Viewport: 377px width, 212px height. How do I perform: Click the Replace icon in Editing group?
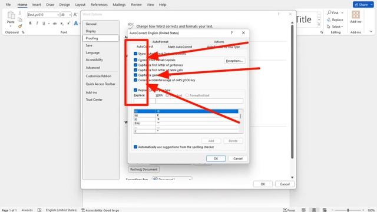pyautogui.click(x=329, y=19)
